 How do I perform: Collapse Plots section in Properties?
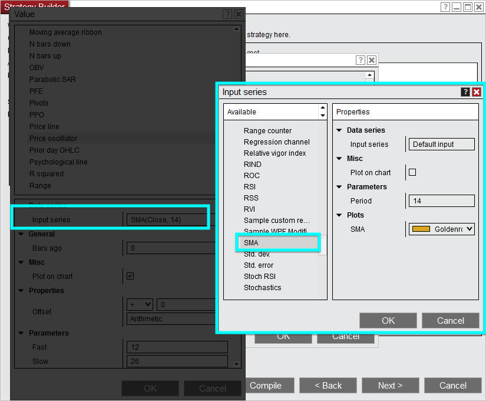point(339,215)
